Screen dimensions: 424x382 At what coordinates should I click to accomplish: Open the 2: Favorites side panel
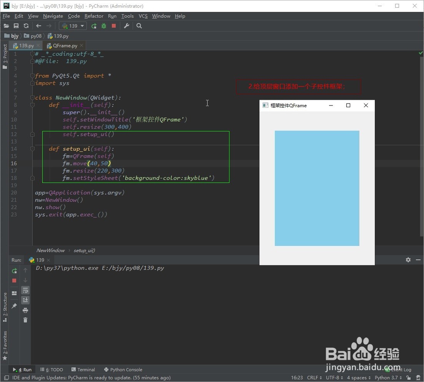(5, 346)
